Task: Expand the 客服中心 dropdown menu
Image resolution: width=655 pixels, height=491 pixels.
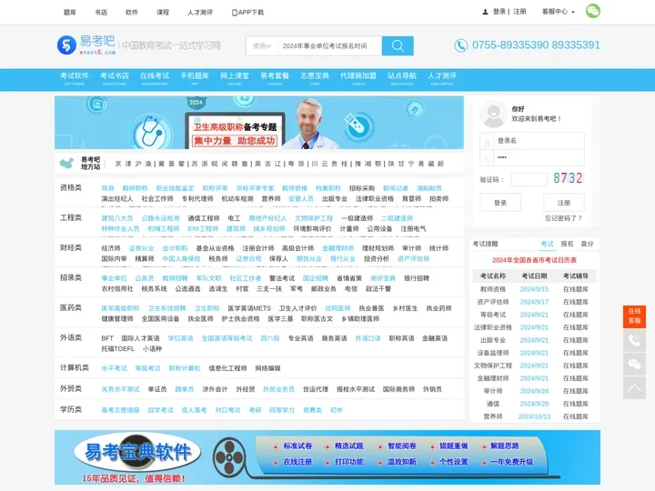Action: tap(558, 12)
